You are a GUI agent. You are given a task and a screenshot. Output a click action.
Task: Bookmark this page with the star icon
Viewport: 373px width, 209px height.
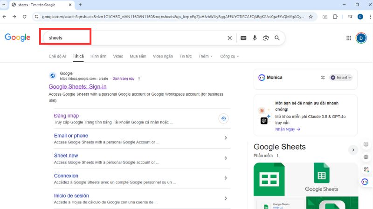coord(311,17)
